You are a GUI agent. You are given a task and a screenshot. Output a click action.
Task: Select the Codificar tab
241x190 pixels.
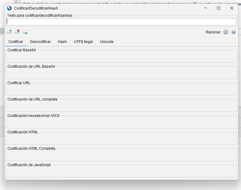16,42
